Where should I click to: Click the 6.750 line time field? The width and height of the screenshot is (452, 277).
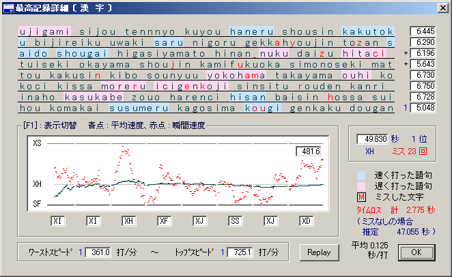423,86
